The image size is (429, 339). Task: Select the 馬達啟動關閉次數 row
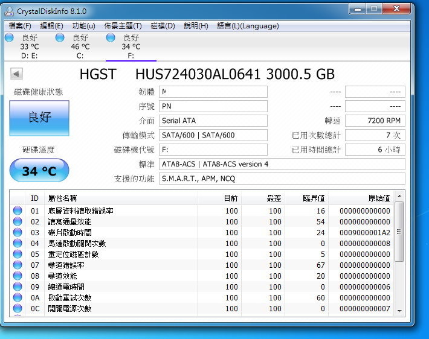point(202,243)
